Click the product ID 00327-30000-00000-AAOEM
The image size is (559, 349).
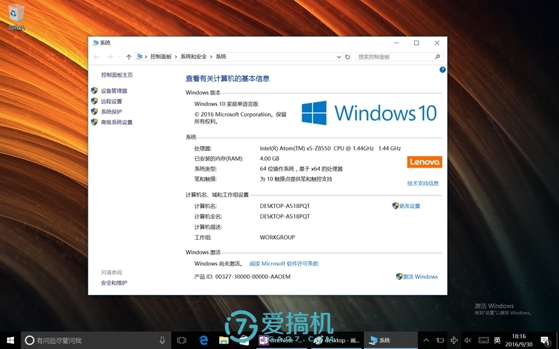click(x=253, y=277)
